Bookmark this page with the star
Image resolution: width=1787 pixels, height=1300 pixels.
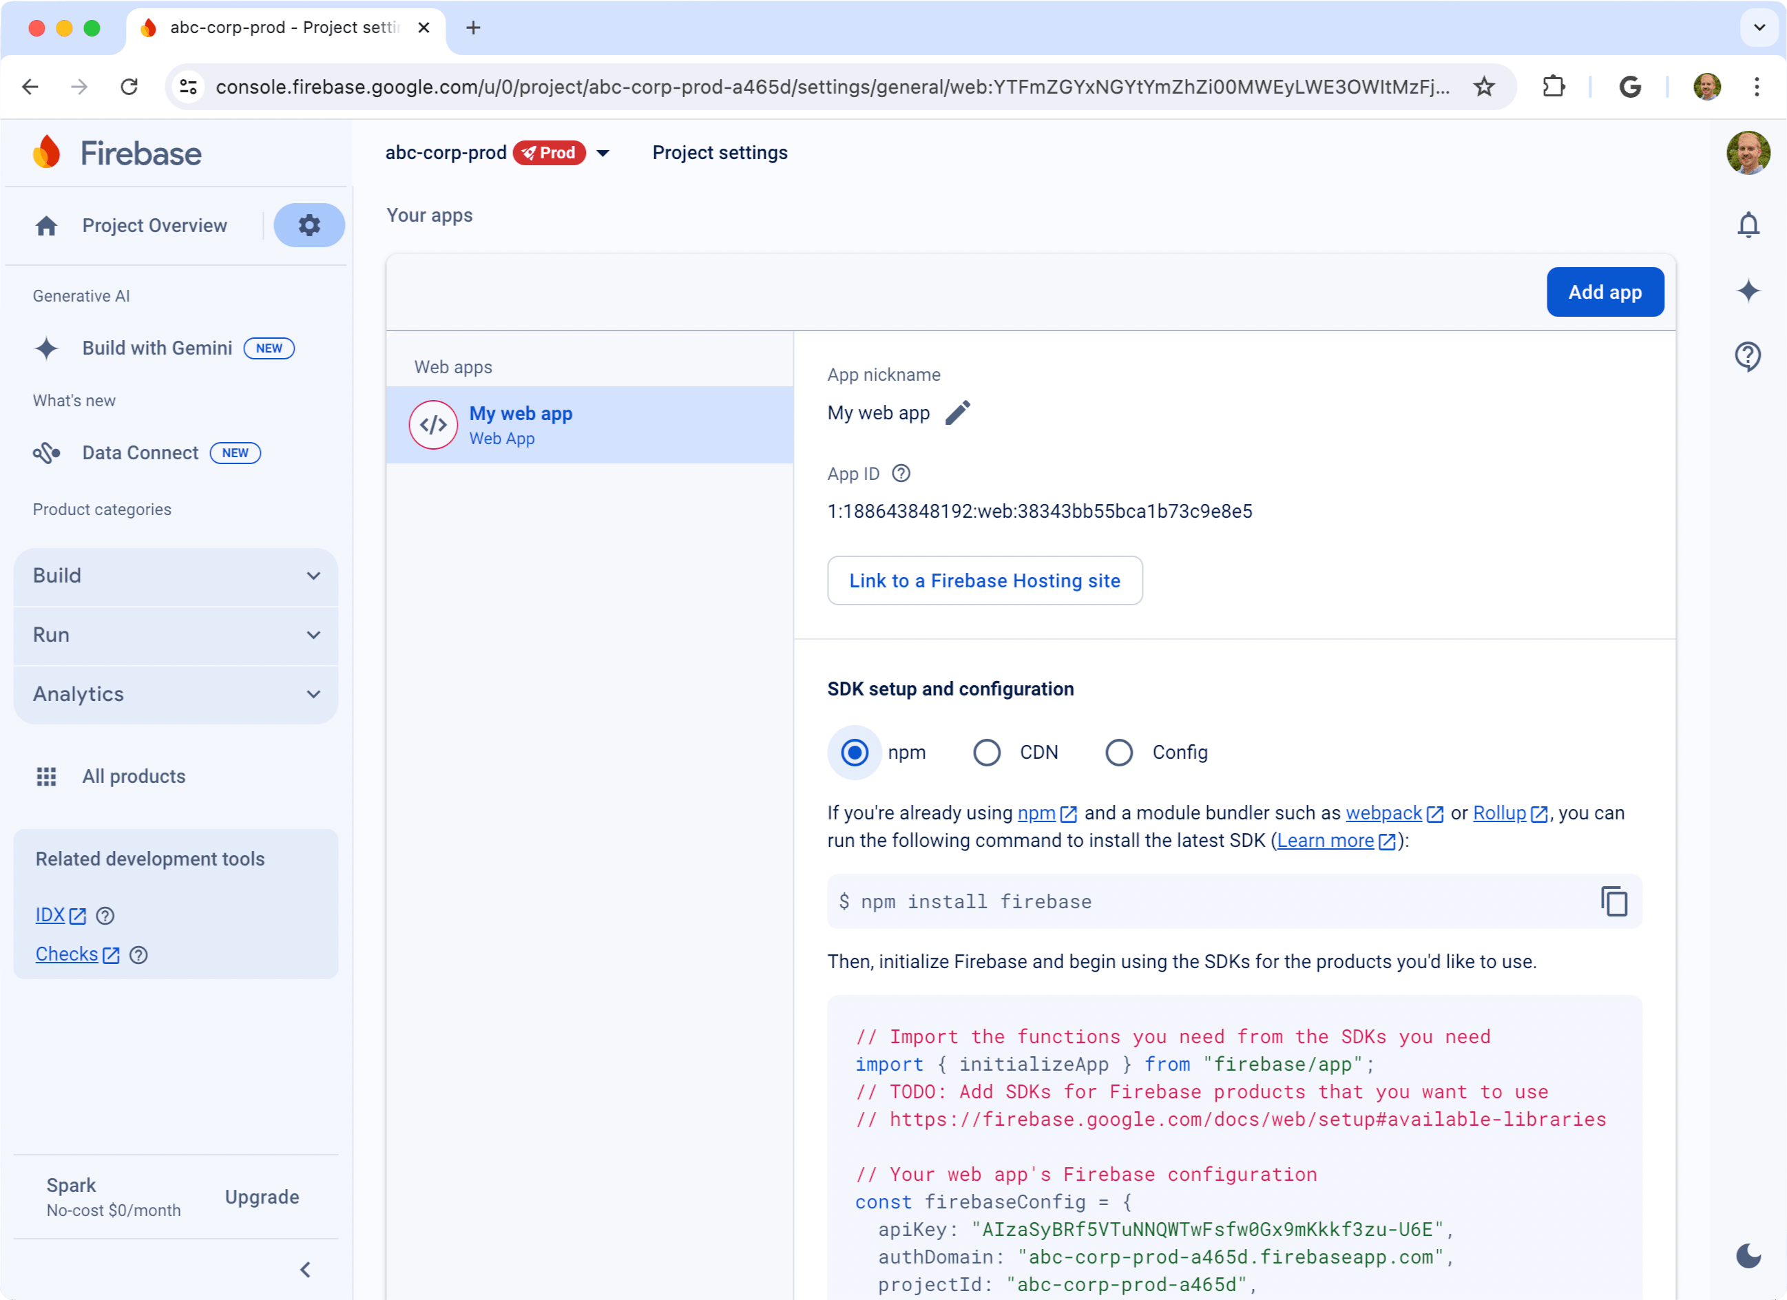1485,87
